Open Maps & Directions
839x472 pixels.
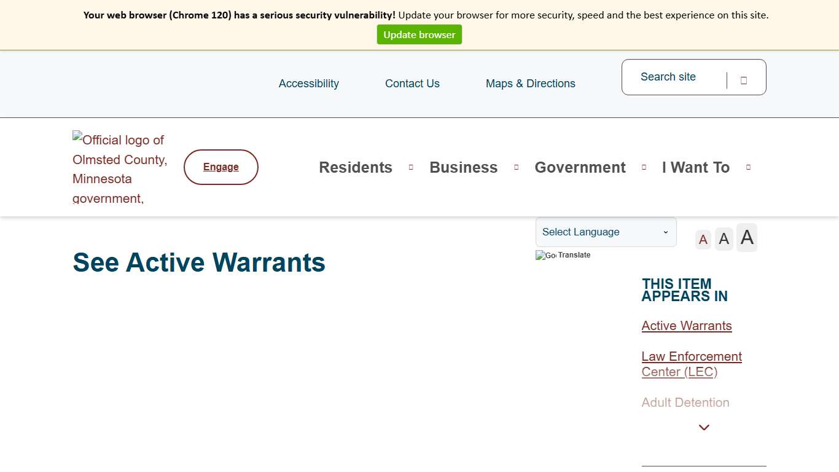point(530,83)
